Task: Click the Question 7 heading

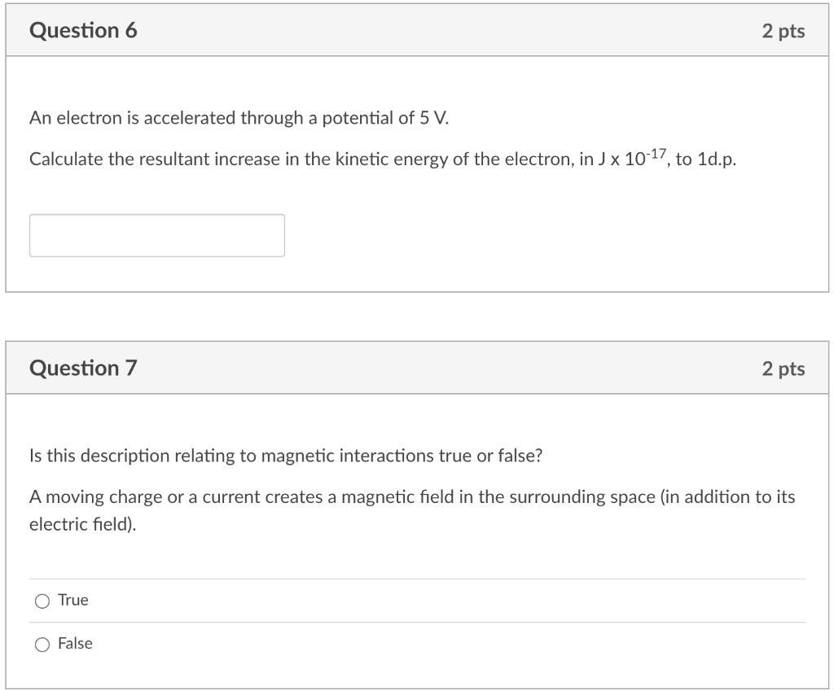Action: coord(83,369)
